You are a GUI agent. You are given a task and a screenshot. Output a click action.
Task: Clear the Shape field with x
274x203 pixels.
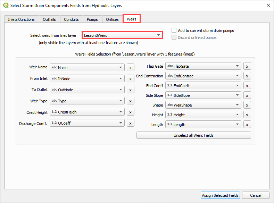coord(247,105)
